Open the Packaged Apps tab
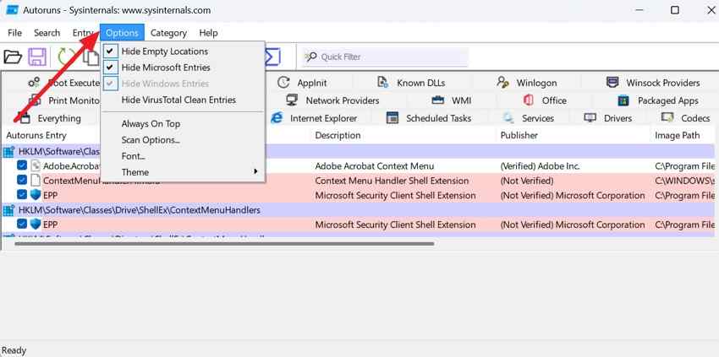The image size is (719, 357). pos(658,100)
